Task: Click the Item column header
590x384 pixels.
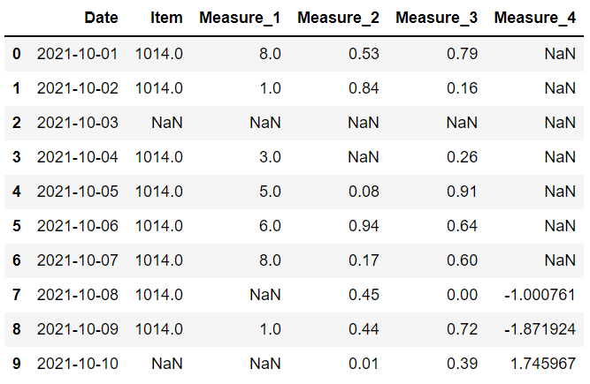Action: (x=166, y=17)
